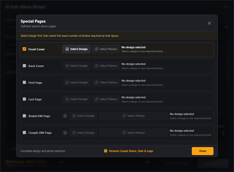Confirm with the Done button
Viewport: 234px width, 172px height.
pyautogui.click(x=203, y=151)
